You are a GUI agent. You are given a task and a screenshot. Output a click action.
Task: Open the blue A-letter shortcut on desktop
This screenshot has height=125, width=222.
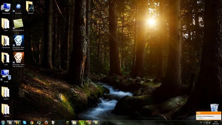(18, 8)
